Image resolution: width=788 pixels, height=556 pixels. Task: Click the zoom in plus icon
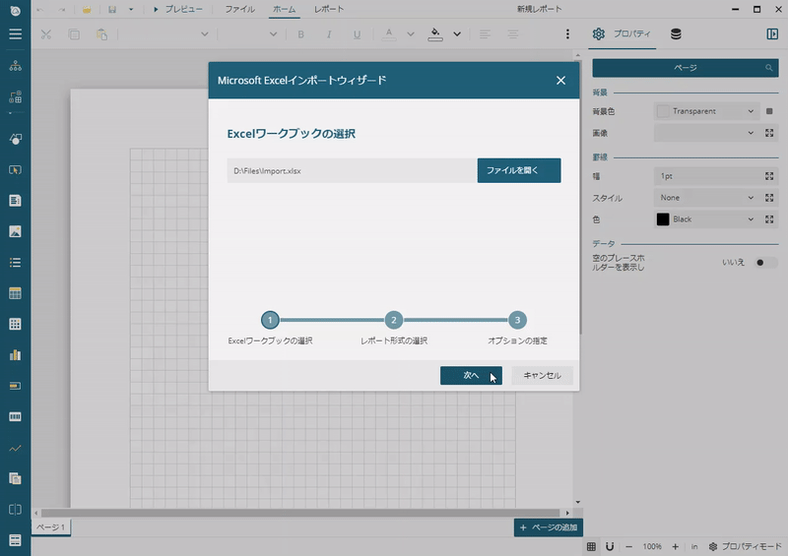click(x=675, y=546)
